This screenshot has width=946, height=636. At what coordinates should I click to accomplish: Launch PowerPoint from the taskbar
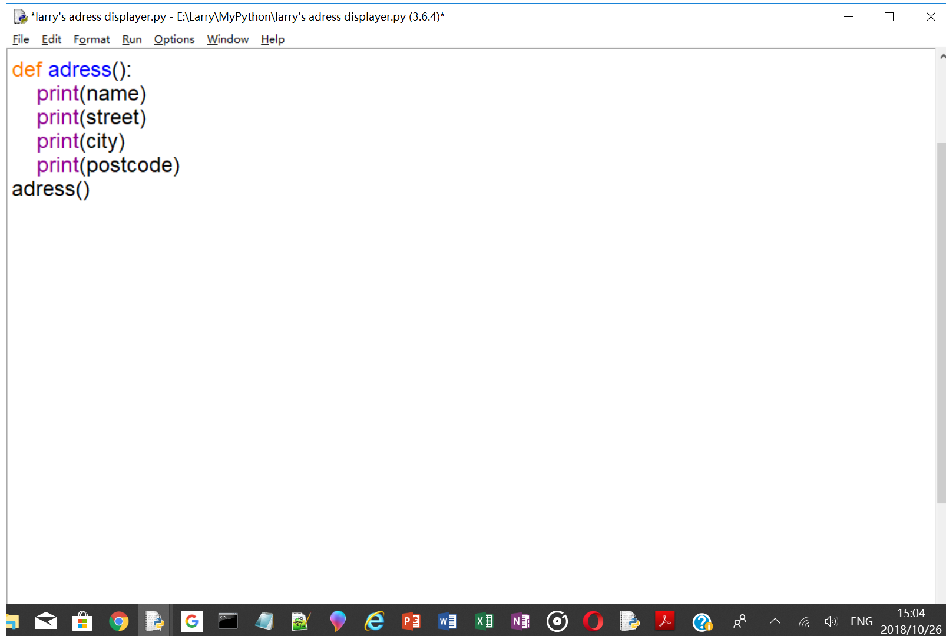pos(411,621)
